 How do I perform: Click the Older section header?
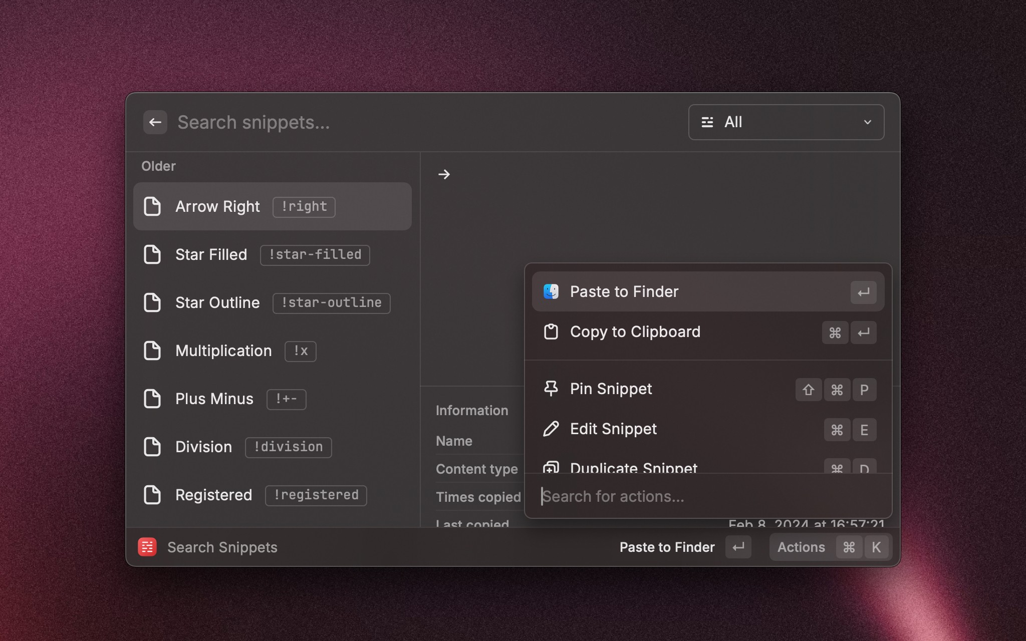click(x=158, y=166)
